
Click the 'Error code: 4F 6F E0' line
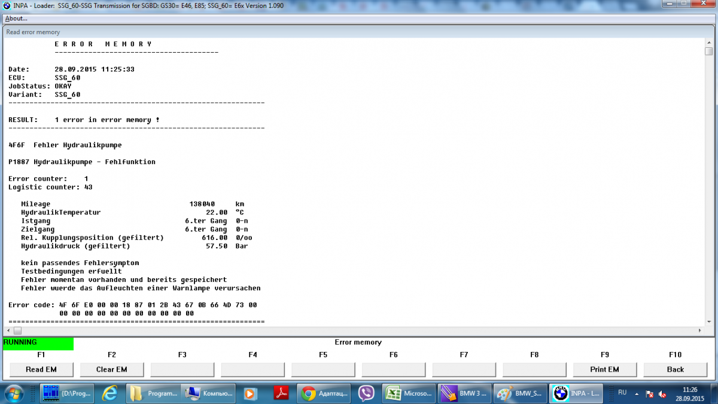click(x=133, y=305)
